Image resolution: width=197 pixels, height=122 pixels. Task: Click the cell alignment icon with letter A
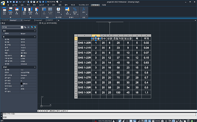[58, 9]
